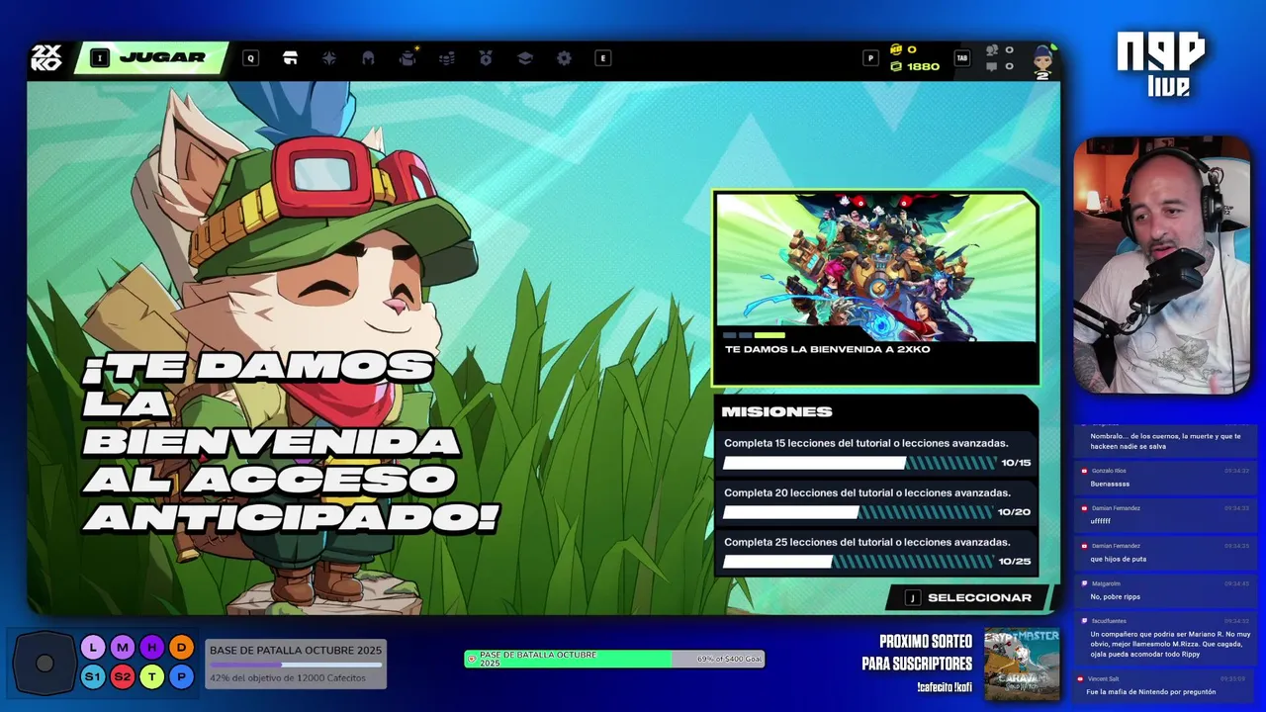
Task: Select mission 'Completa 20 lecciones del tutorial'
Action: pyautogui.click(x=875, y=503)
